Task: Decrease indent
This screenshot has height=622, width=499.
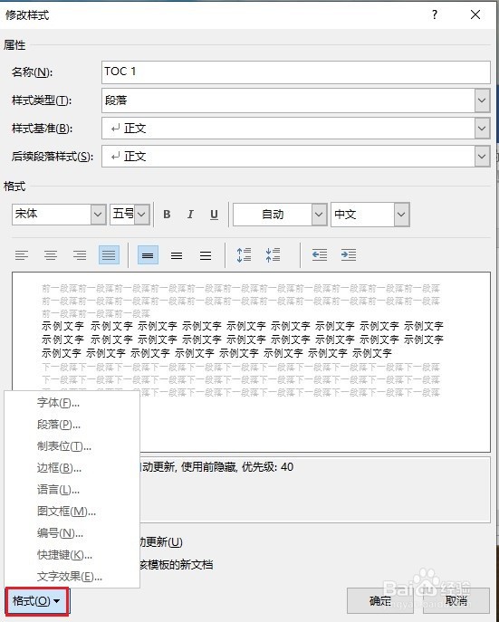Action: [320, 254]
